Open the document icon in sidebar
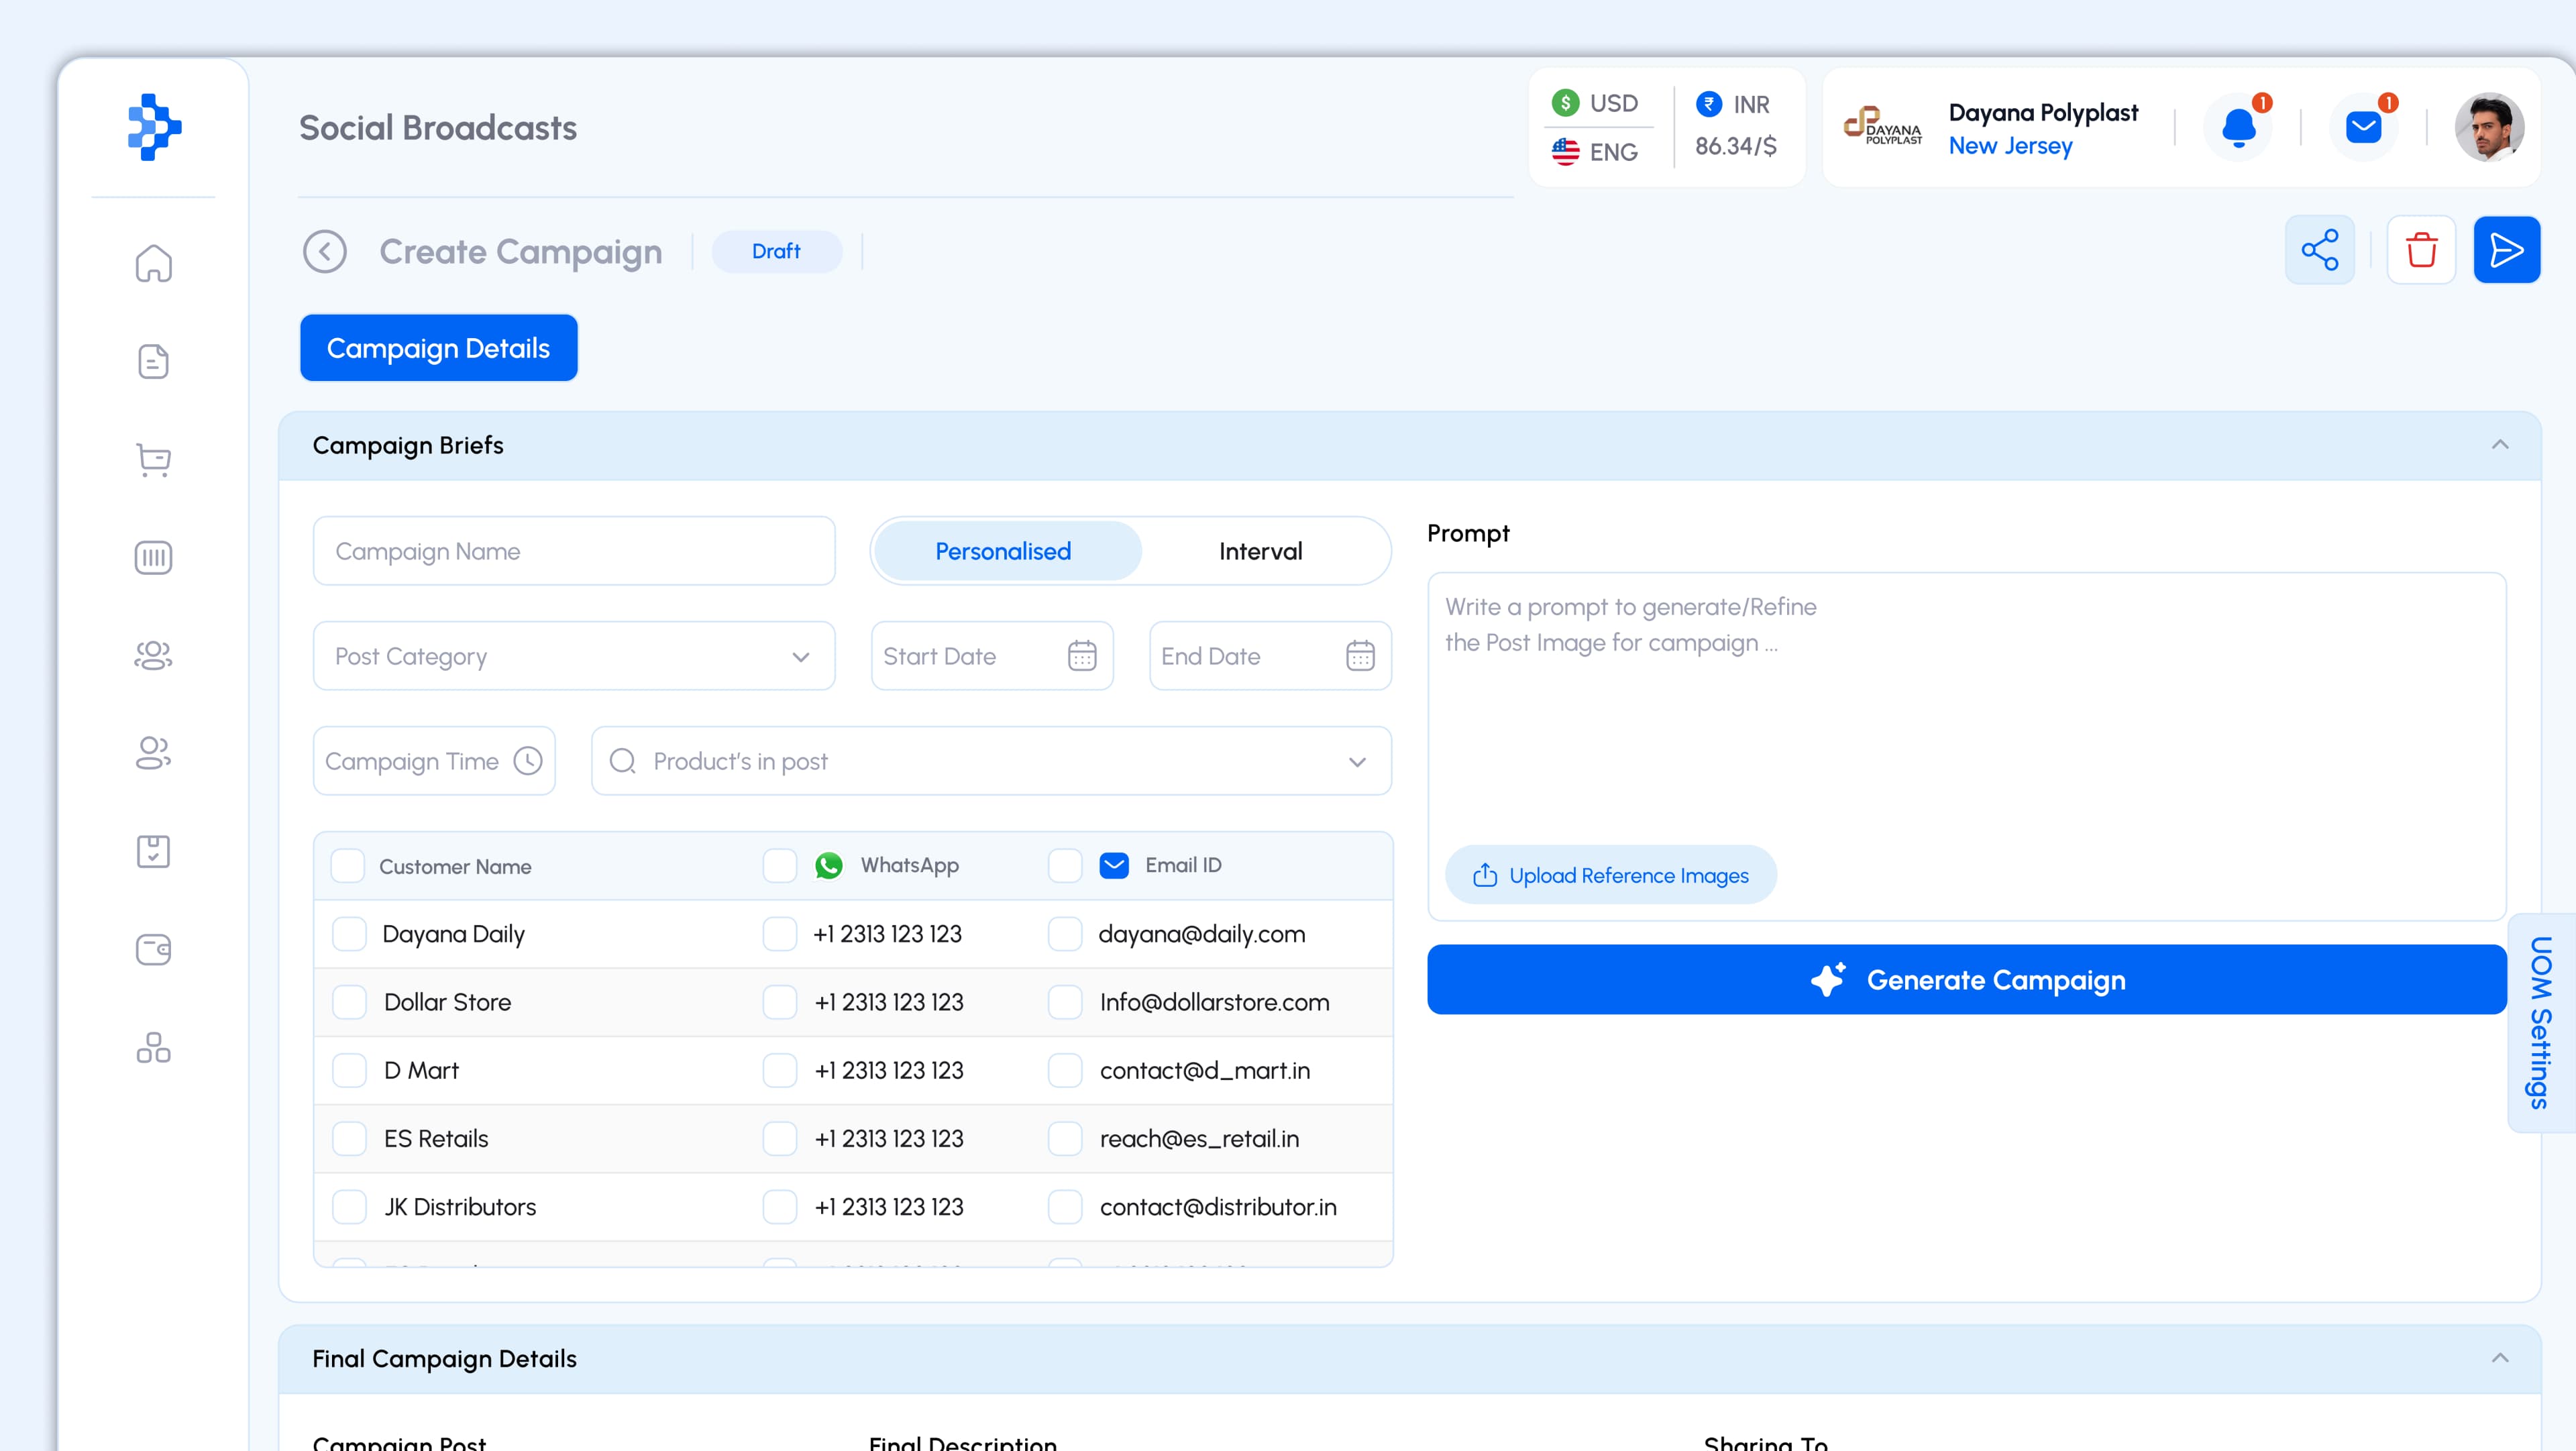 click(153, 362)
